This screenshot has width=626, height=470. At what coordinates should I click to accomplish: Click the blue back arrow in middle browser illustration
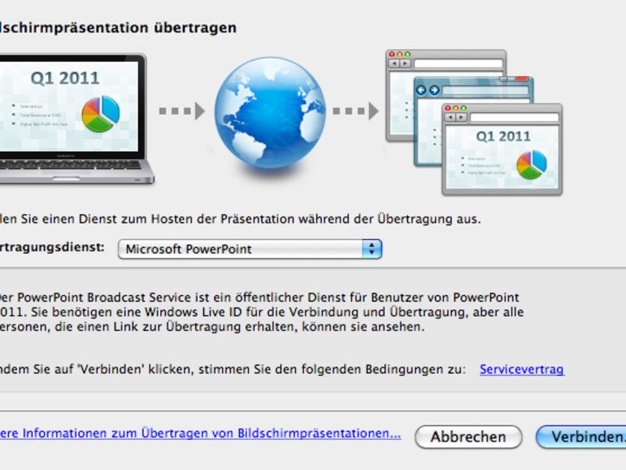tap(422, 90)
